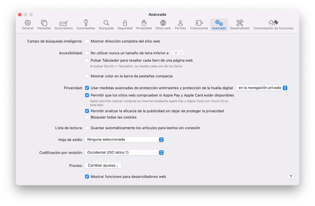Expand the Codificación por omisión dropdown
315x206 pixels.
(125, 152)
